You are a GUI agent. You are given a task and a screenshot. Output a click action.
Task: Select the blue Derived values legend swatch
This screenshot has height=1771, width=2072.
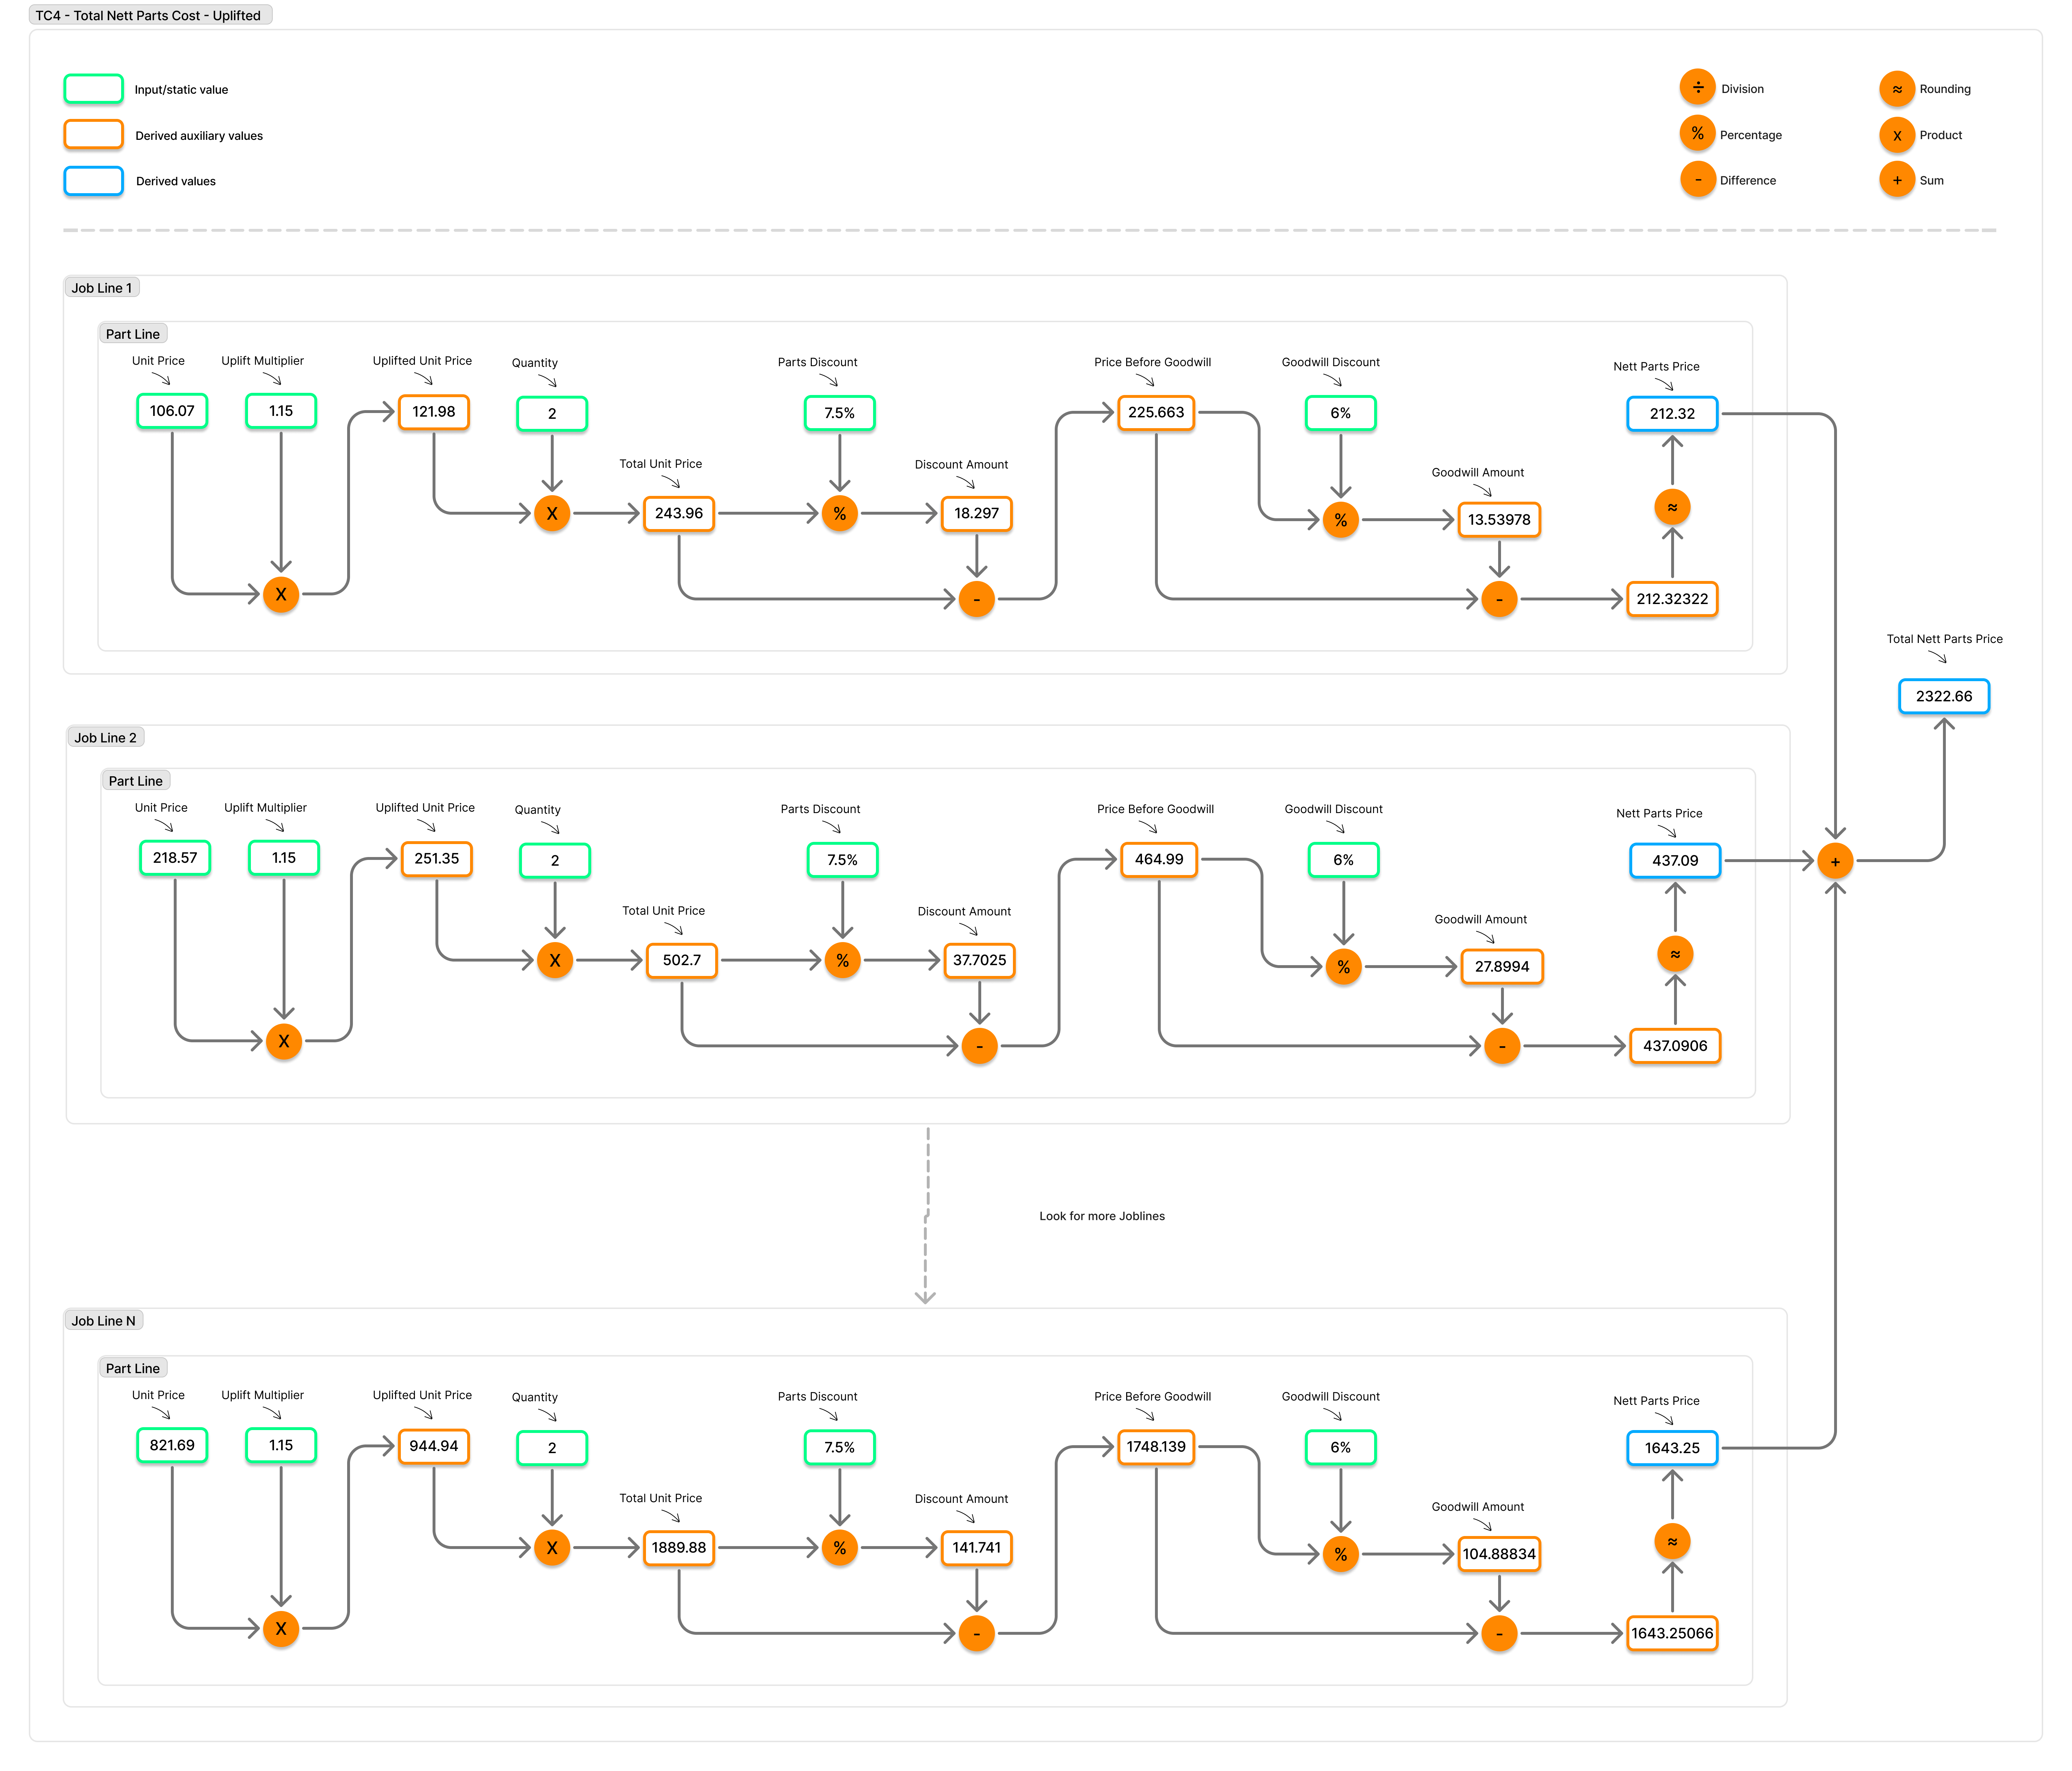[x=94, y=181]
